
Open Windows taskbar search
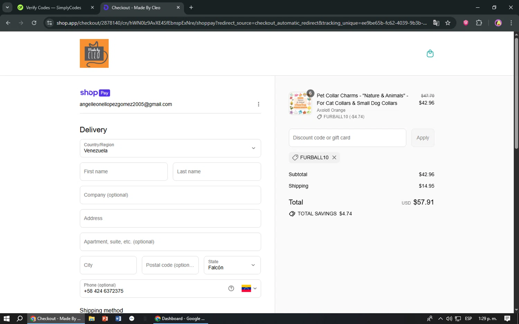click(x=20, y=318)
